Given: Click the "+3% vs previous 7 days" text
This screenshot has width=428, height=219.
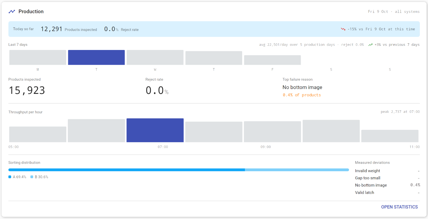Looking at the screenshot, I should click(x=397, y=45).
